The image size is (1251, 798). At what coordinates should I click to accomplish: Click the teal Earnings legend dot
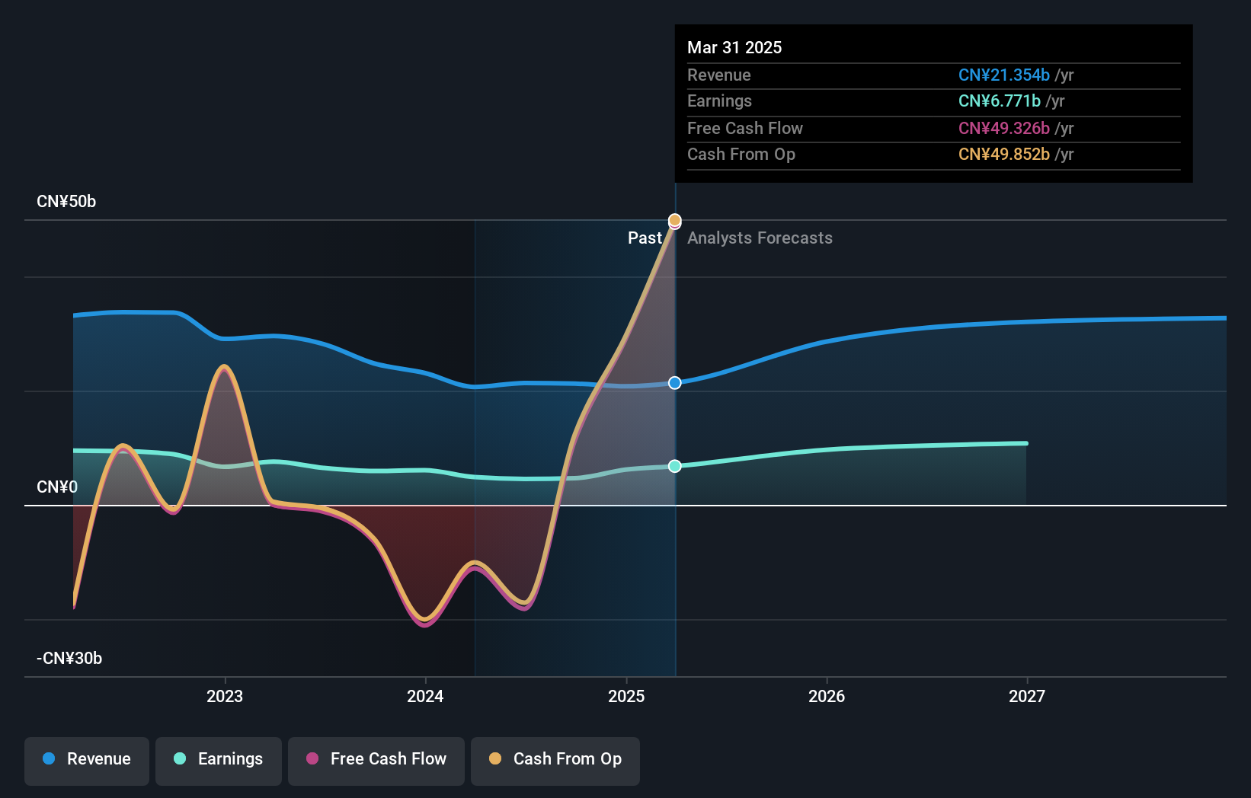point(178,759)
